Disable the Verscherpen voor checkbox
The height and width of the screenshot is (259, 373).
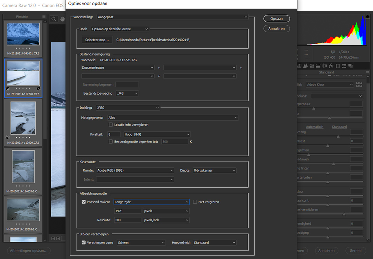pos(84,243)
